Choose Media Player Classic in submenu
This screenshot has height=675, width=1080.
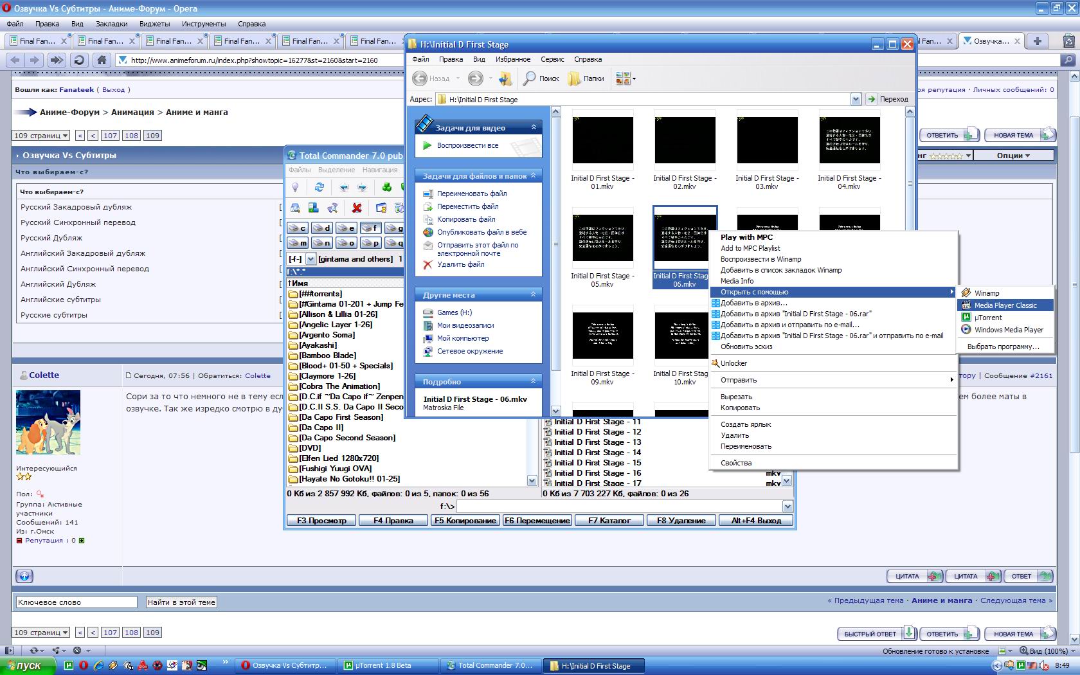pyautogui.click(x=1005, y=305)
